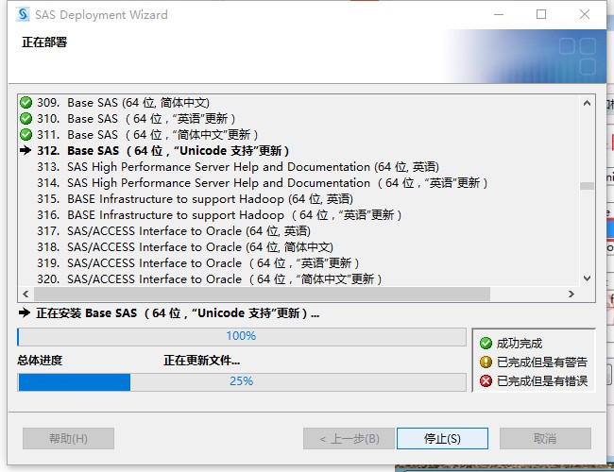This screenshot has height=472, width=614.
Task: Maximize the SAS Deployment Wizard window
Action: click(x=541, y=14)
